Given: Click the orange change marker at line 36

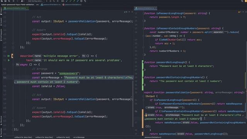Looking at the screenshot, I should click(142, 119).
